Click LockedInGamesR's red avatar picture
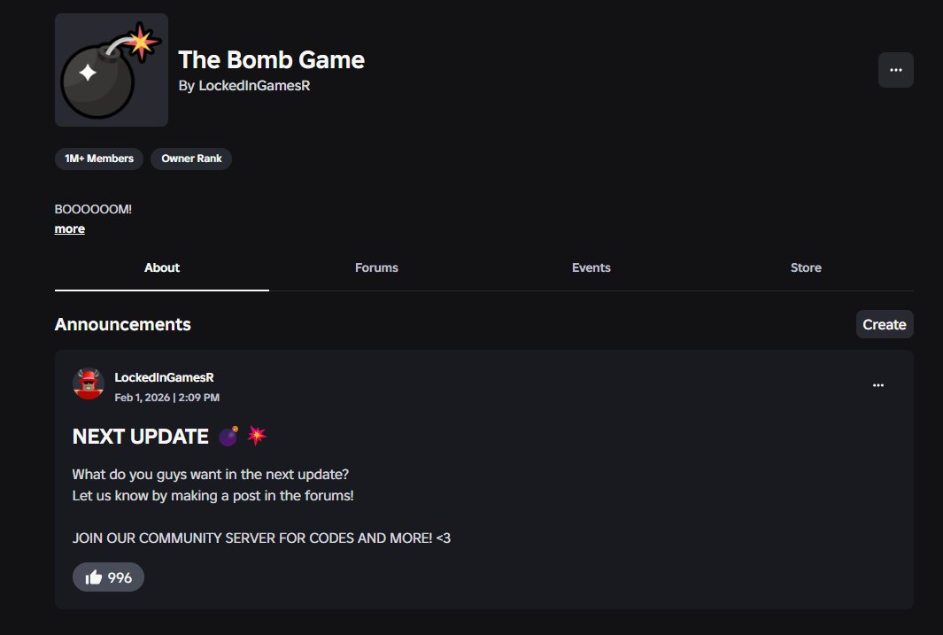This screenshot has width=943, height=635. [x=89, y=383]
